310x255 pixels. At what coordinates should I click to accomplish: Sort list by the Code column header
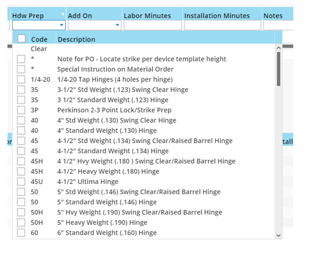click(40, 39)
